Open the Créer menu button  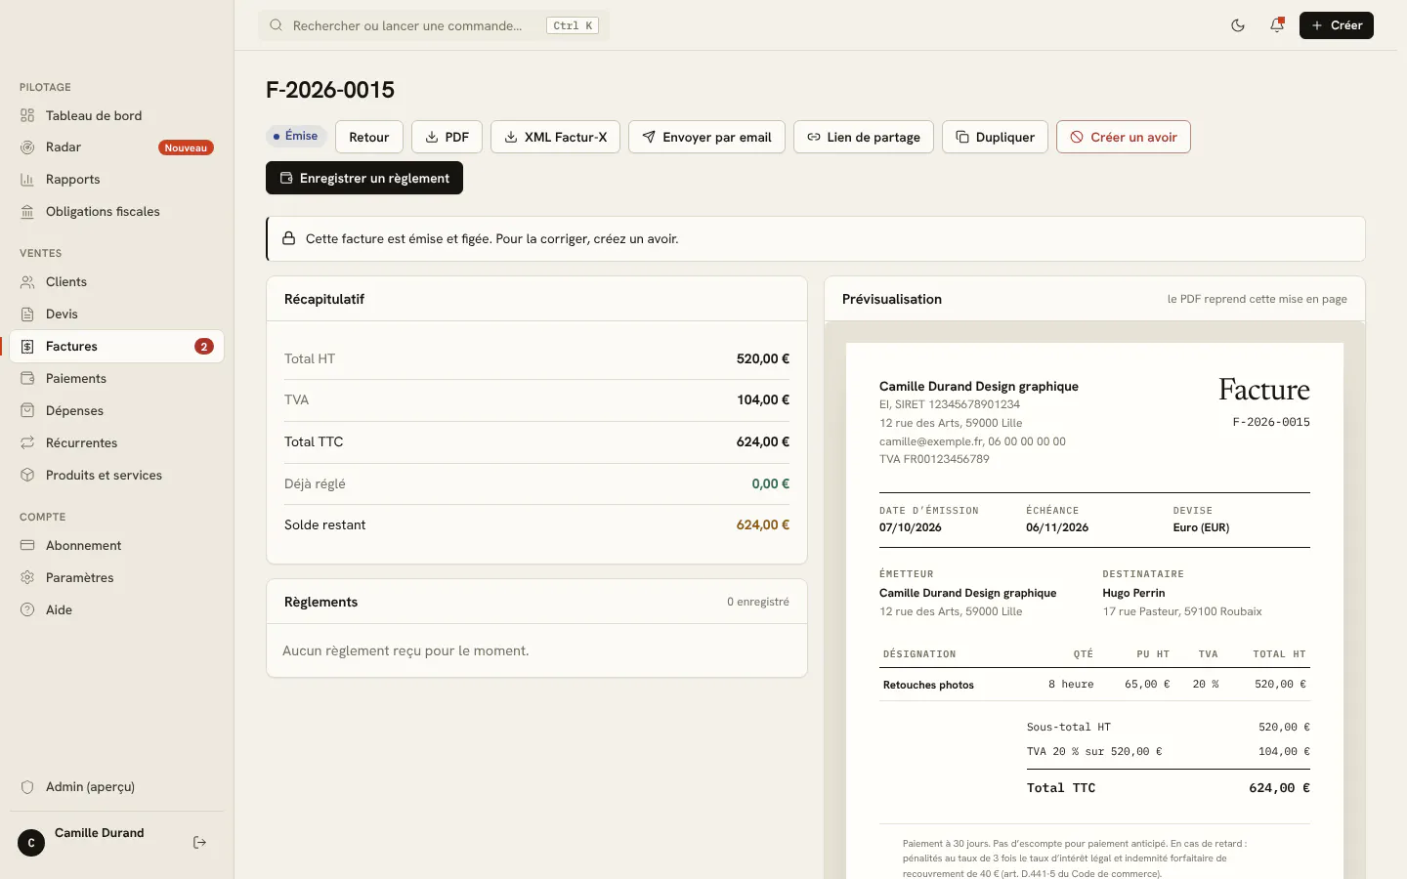pos(1337,25)
